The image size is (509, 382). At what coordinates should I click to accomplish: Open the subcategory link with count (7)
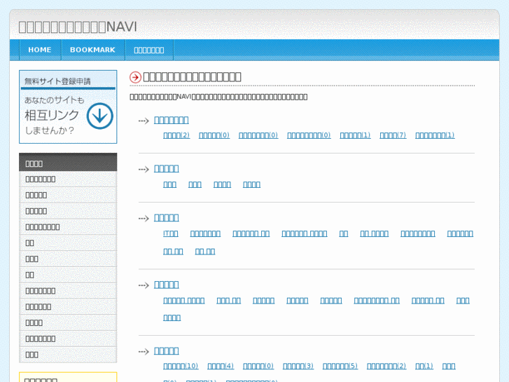[x=393, y=135]
